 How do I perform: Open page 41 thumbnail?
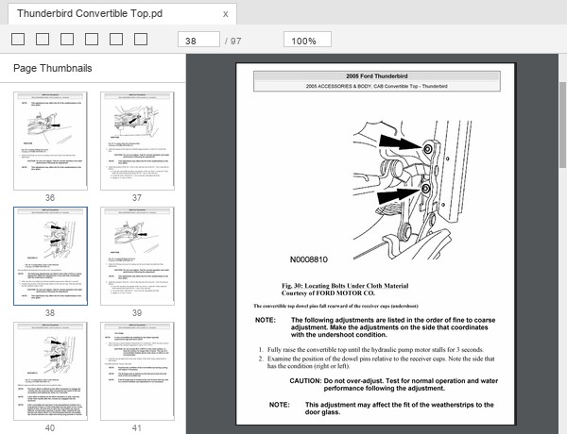click(137, 371)
